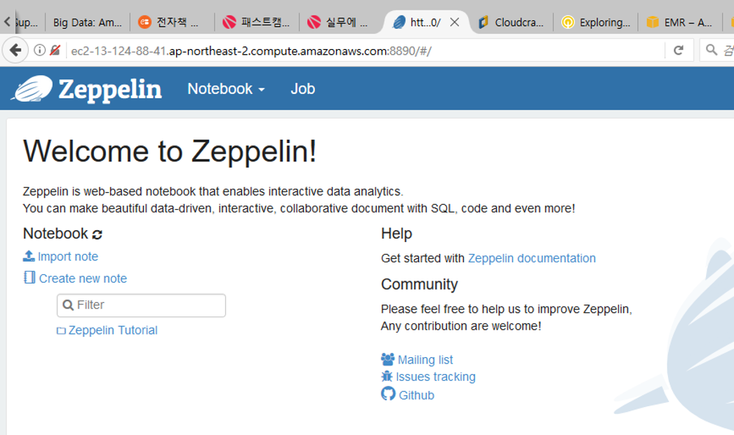The width and height of the screenshot is (734, 435).
Task: Reload the page with the refresh button
Action: (x=679, y=50)
